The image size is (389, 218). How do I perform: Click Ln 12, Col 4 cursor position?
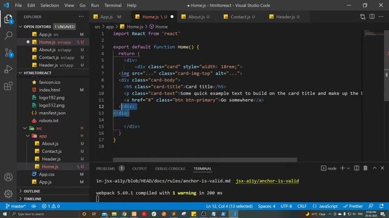(229, 206)
